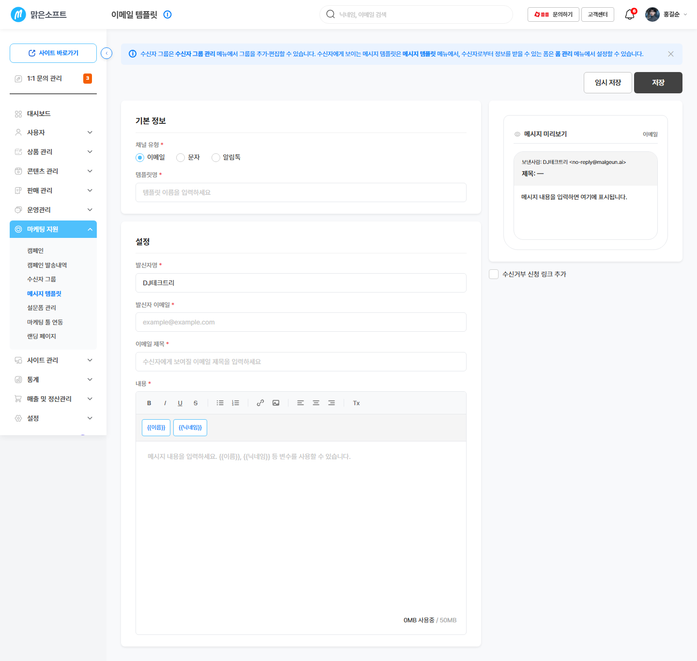Viewport: 697px width, 661px height.
Task: Collapse sidebar with the round arrow button
Action: pyautogui.click(x=106, y=53)
